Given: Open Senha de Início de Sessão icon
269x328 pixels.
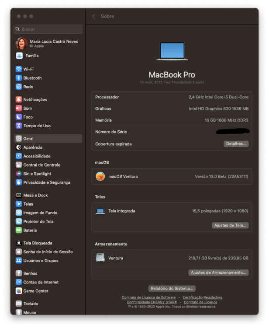Looking at the screenshot, I should 19,252.
